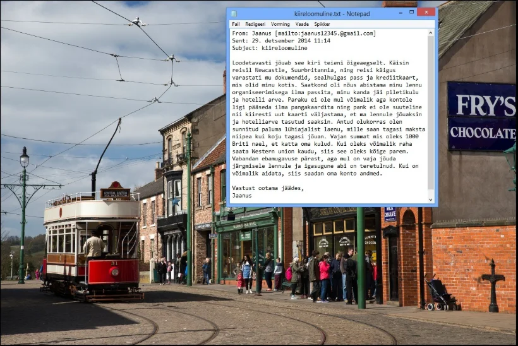Open the Vaade menu
This screenshot has height=346, width=518.
pyautogui.click(x=302, y=24)
